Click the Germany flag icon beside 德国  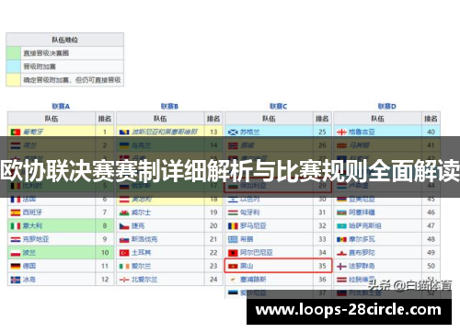tap(16, 266)
